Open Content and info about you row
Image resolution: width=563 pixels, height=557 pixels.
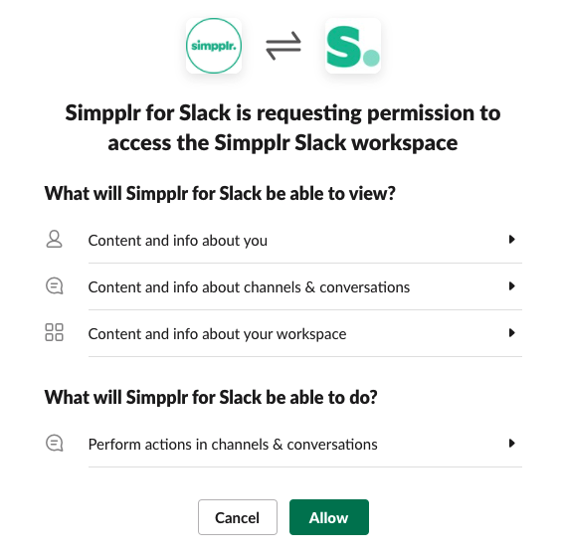pos(305,240)
